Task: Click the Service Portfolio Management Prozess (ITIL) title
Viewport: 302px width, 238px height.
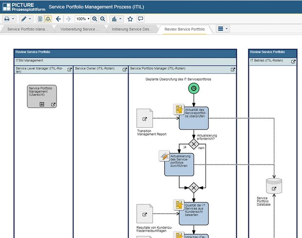Action: [96, 7]
